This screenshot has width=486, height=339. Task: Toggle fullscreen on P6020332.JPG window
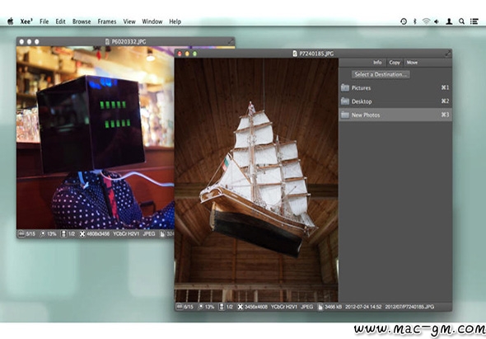point(231,41)
